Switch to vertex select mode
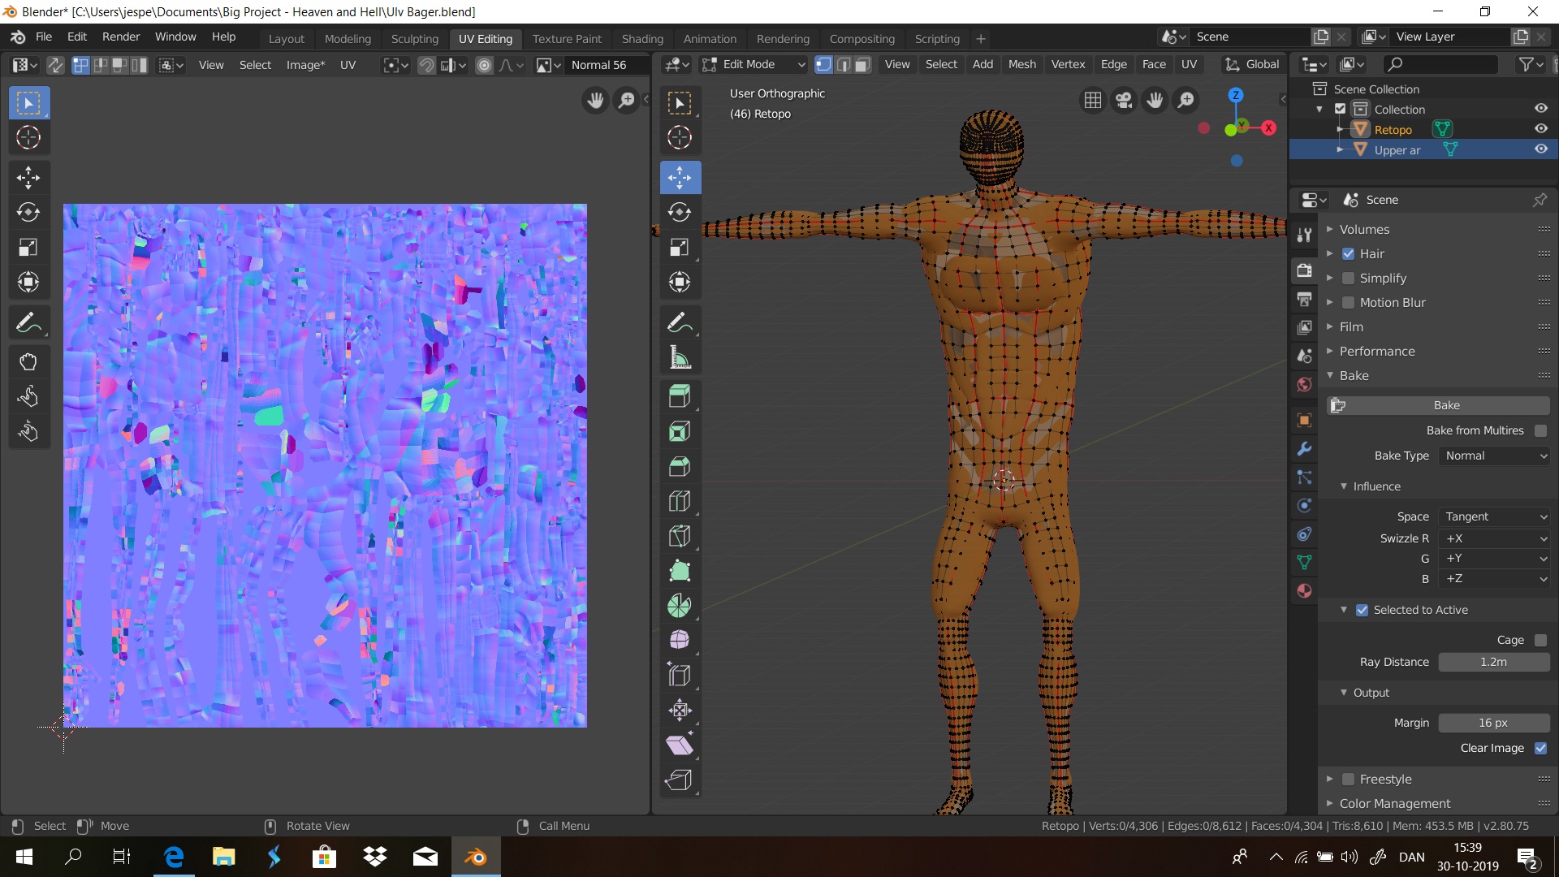Screen dimensions: 1559x877 [823, 64]
